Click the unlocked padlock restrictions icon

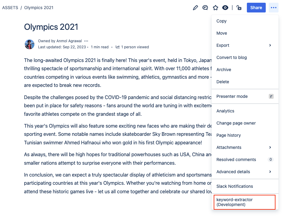(x=239, y=8)
